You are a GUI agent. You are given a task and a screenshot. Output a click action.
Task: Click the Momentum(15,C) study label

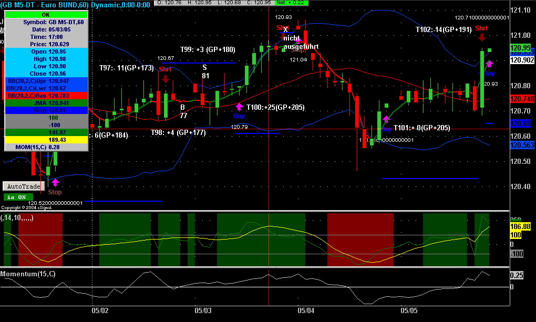28,274
